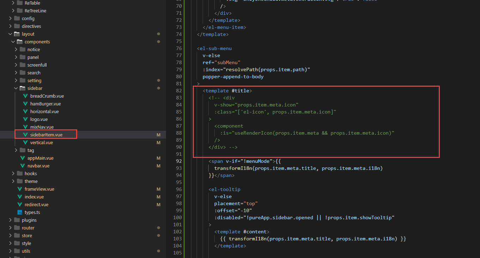Click the Vue icon of logo.vue

click(25, 119)
